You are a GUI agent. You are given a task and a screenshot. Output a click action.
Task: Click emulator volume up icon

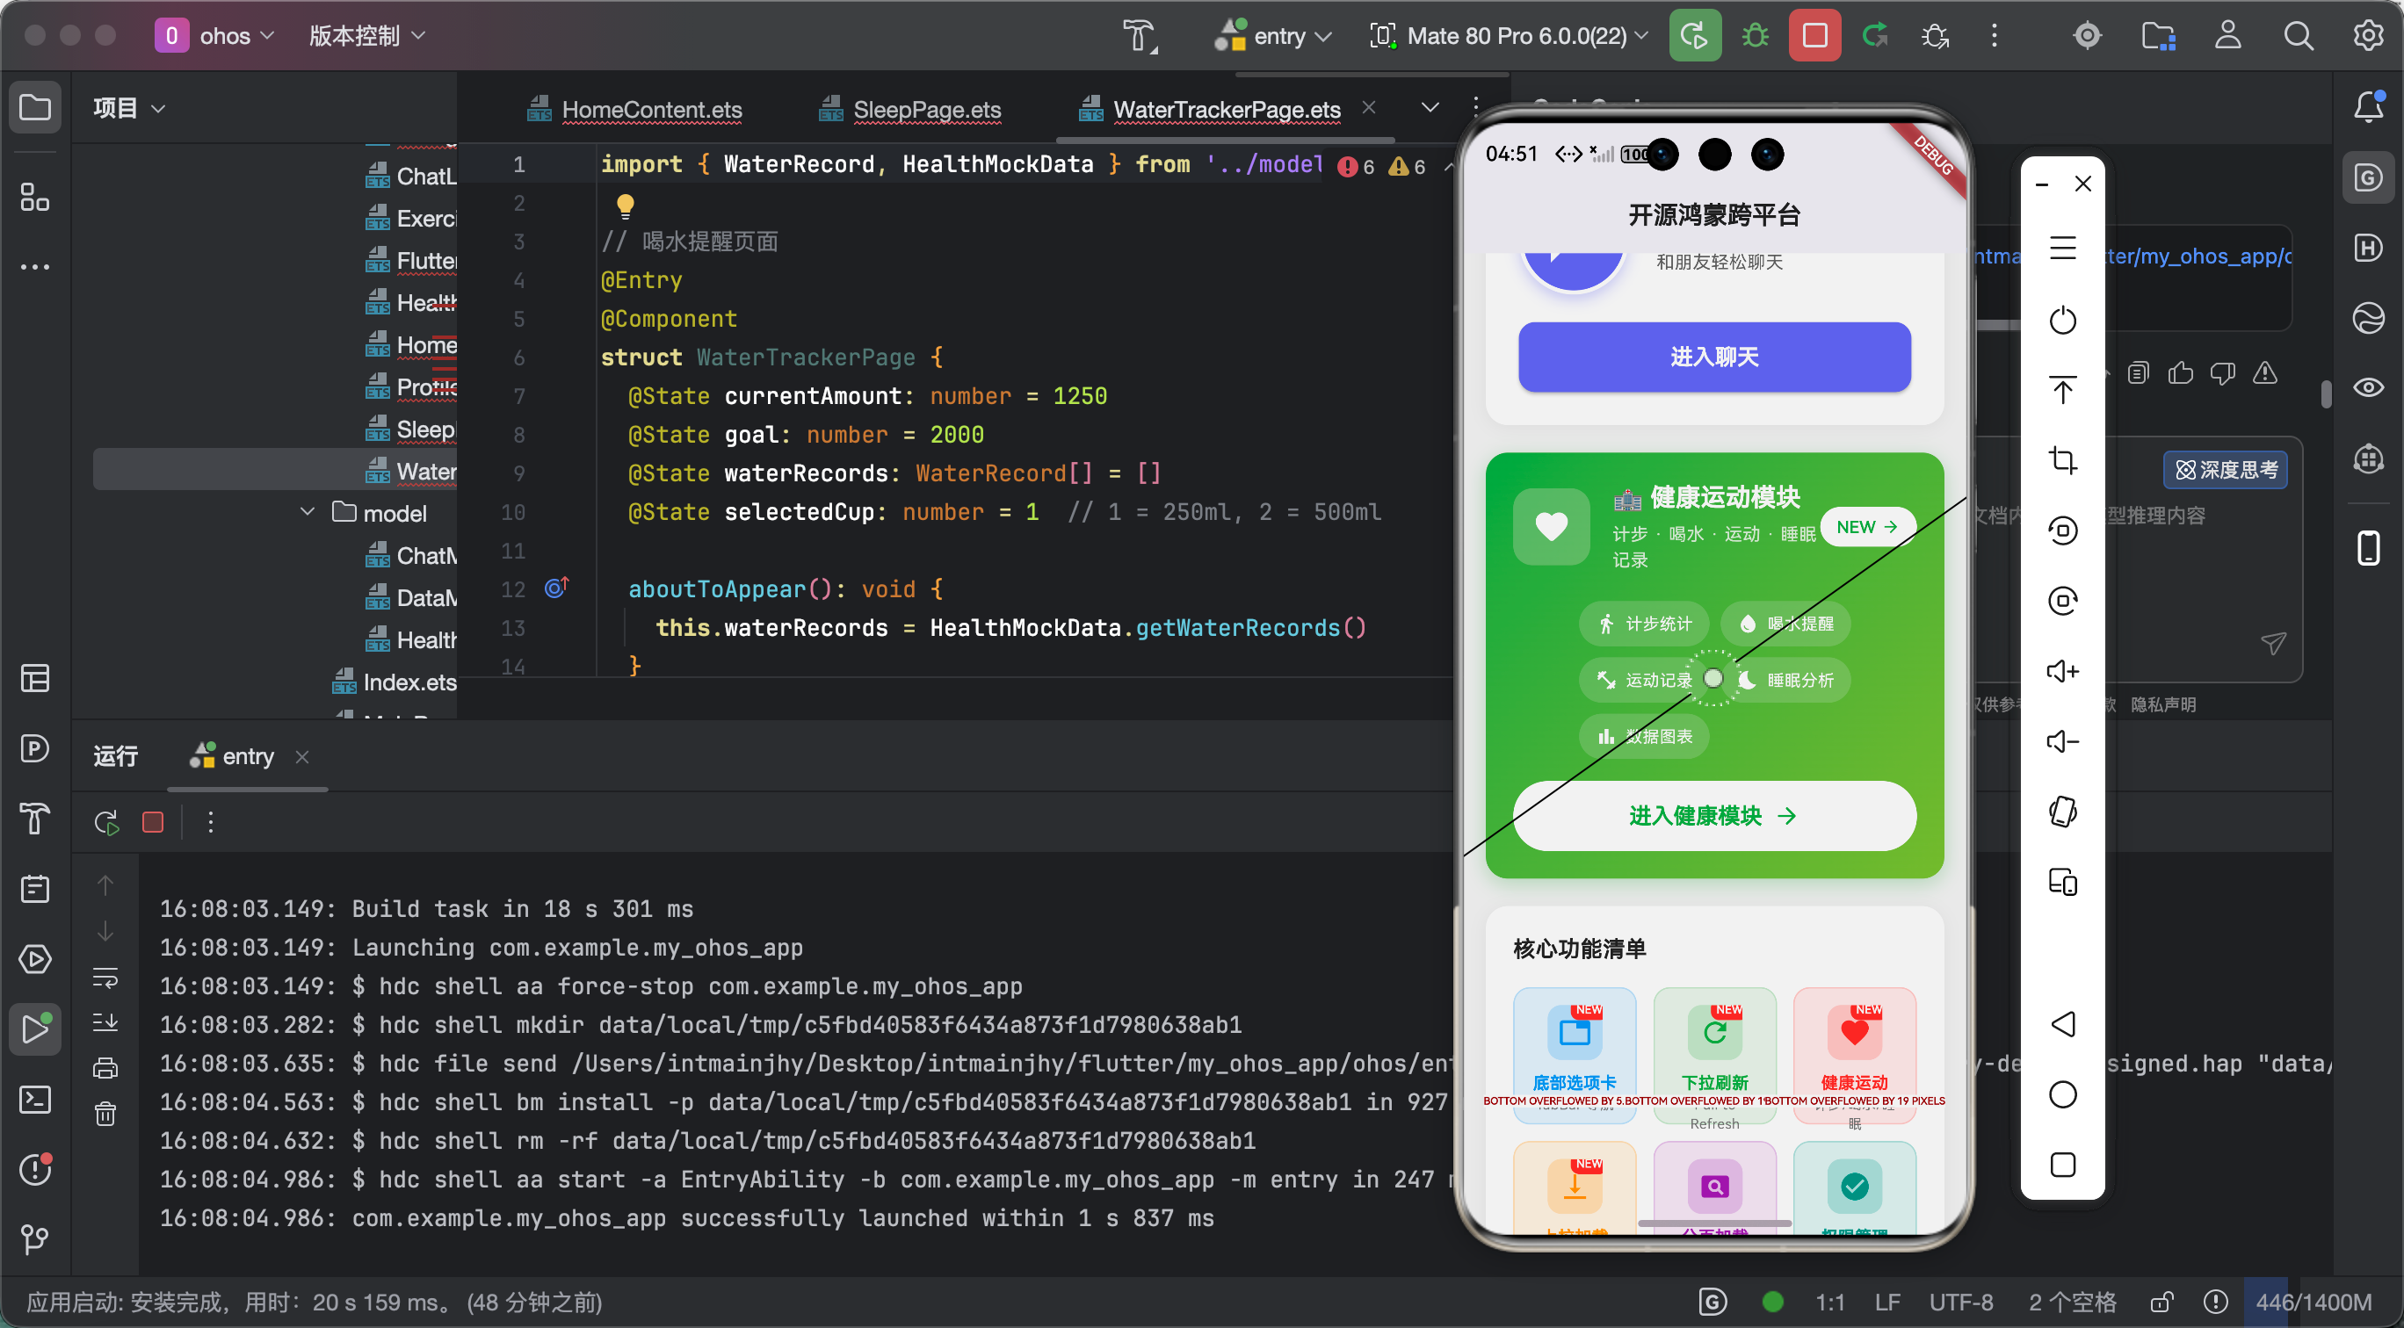2062,670
